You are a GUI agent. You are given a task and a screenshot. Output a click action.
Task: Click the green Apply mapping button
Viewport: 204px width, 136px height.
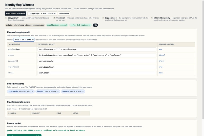click(24, 135)
